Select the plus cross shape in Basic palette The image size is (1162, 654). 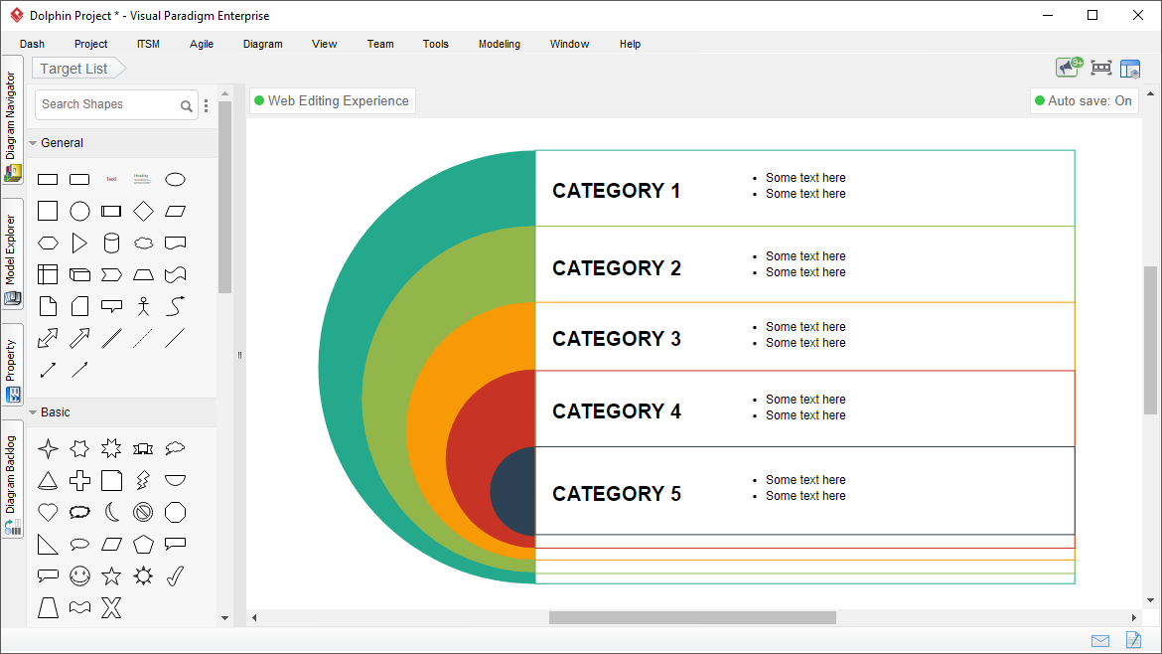point(79,480)
